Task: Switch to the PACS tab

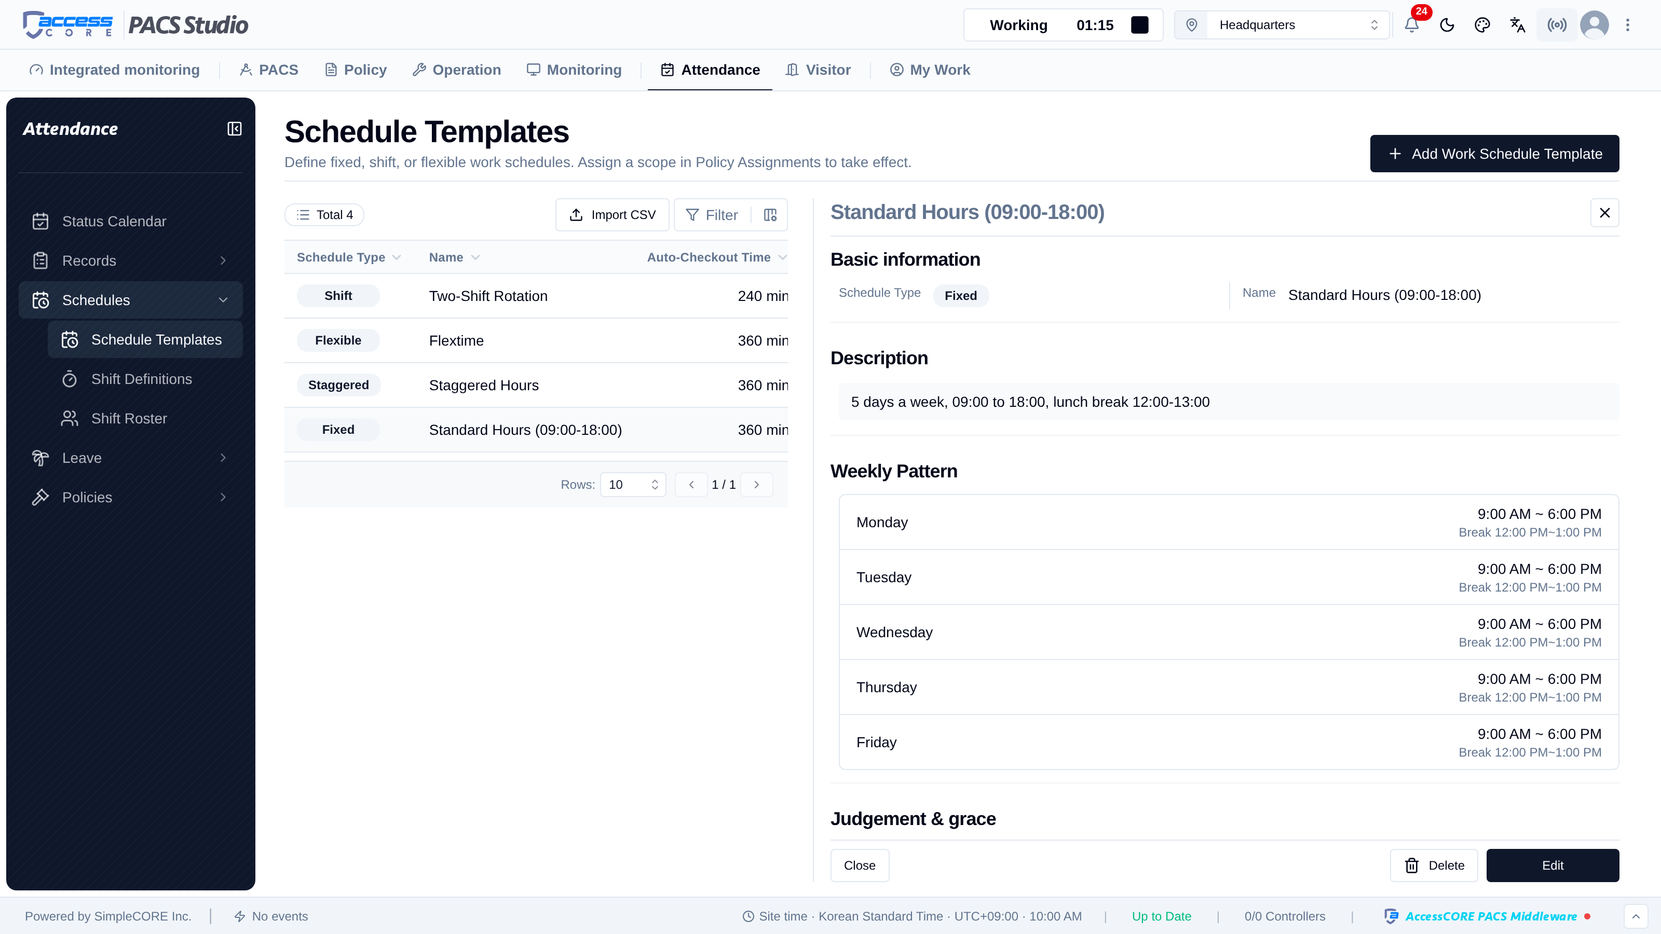Action: 269,70
